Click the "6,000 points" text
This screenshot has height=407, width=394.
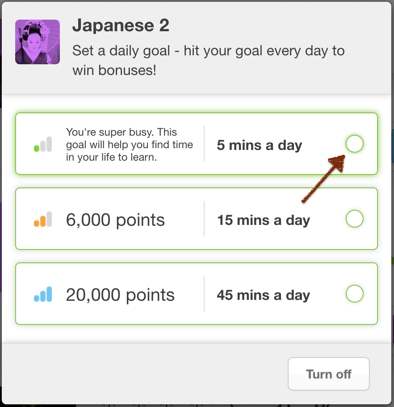(x=115, y=220)
